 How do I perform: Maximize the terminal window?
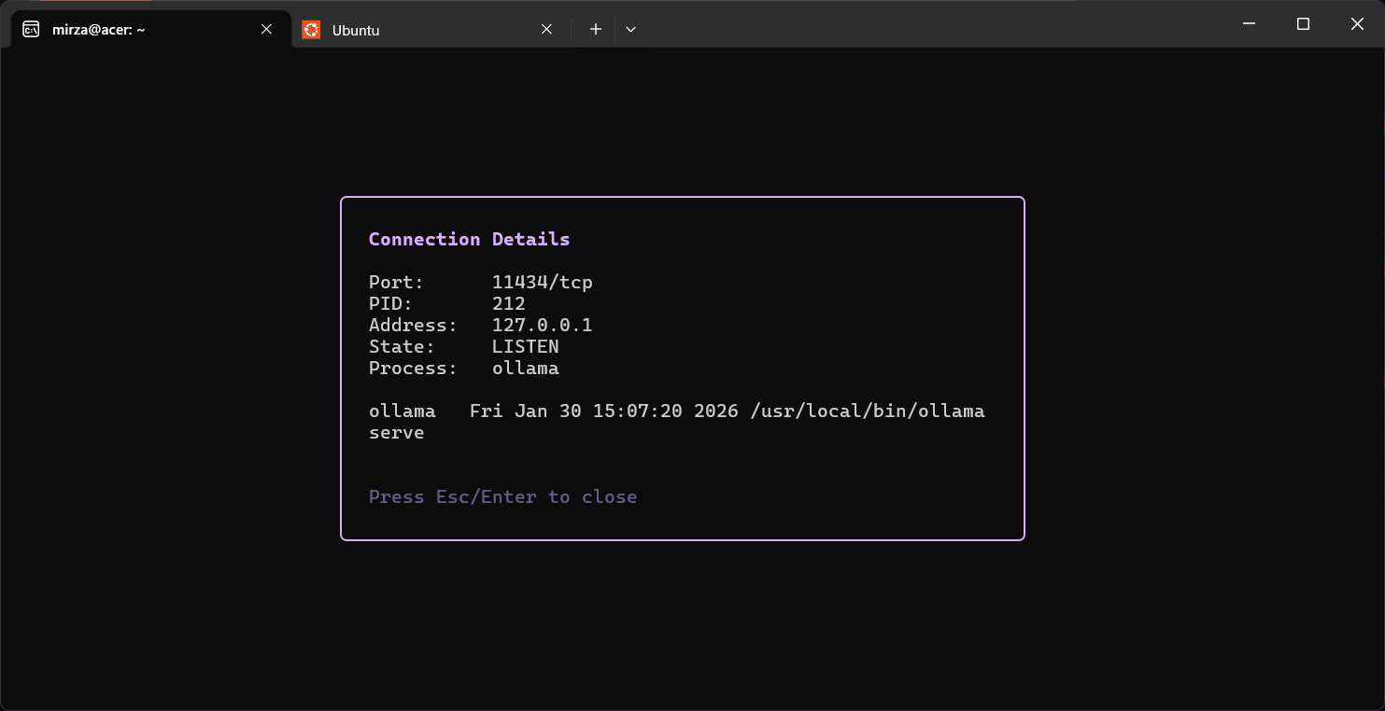[1303, 23]
